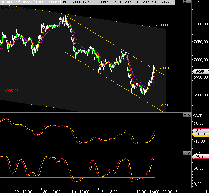Click the MACD panel label
This screenshot has width=209, height=193.
point(198,116)
